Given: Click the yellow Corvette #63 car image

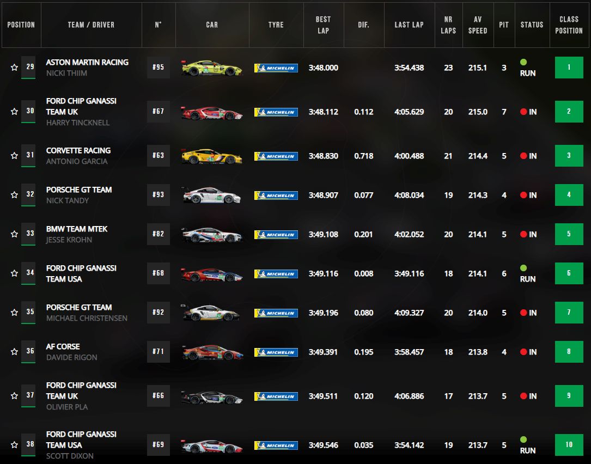Looking at the screenshot, I should click(211, 156).
